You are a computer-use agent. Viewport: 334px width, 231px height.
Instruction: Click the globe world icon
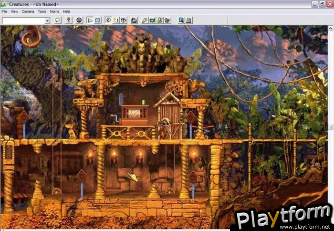pos(79,20)
